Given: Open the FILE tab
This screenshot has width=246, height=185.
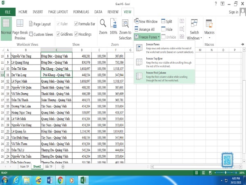Looking at the screenshot, I should pos(8,12).
